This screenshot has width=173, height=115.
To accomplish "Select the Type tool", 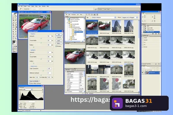I will (x=16, y=32).
